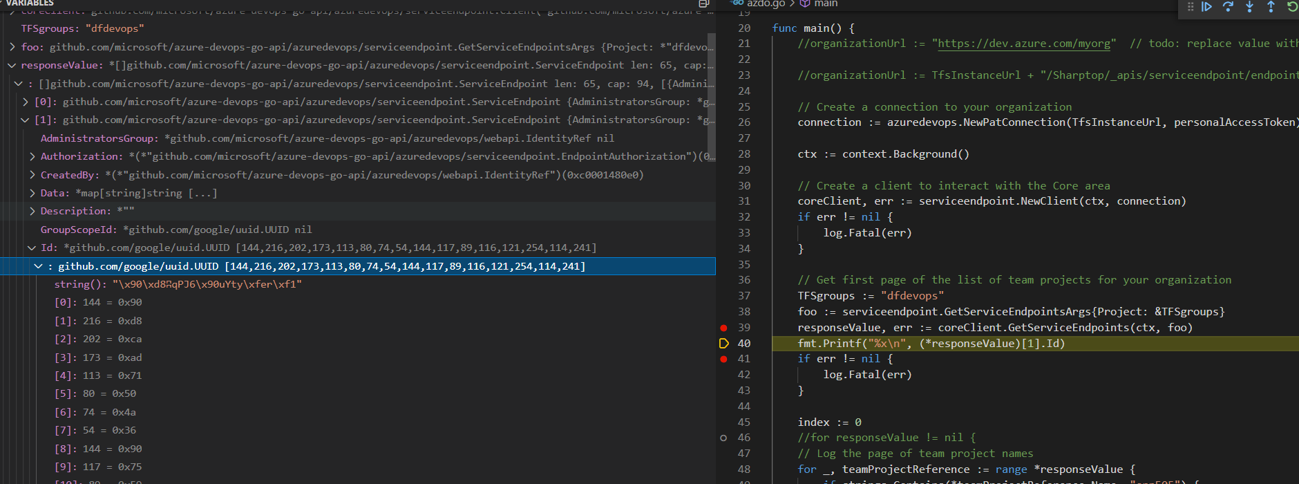Expand the foo variable
Image resolution: width=1299 pixels, height=484 pixels.
12,47
